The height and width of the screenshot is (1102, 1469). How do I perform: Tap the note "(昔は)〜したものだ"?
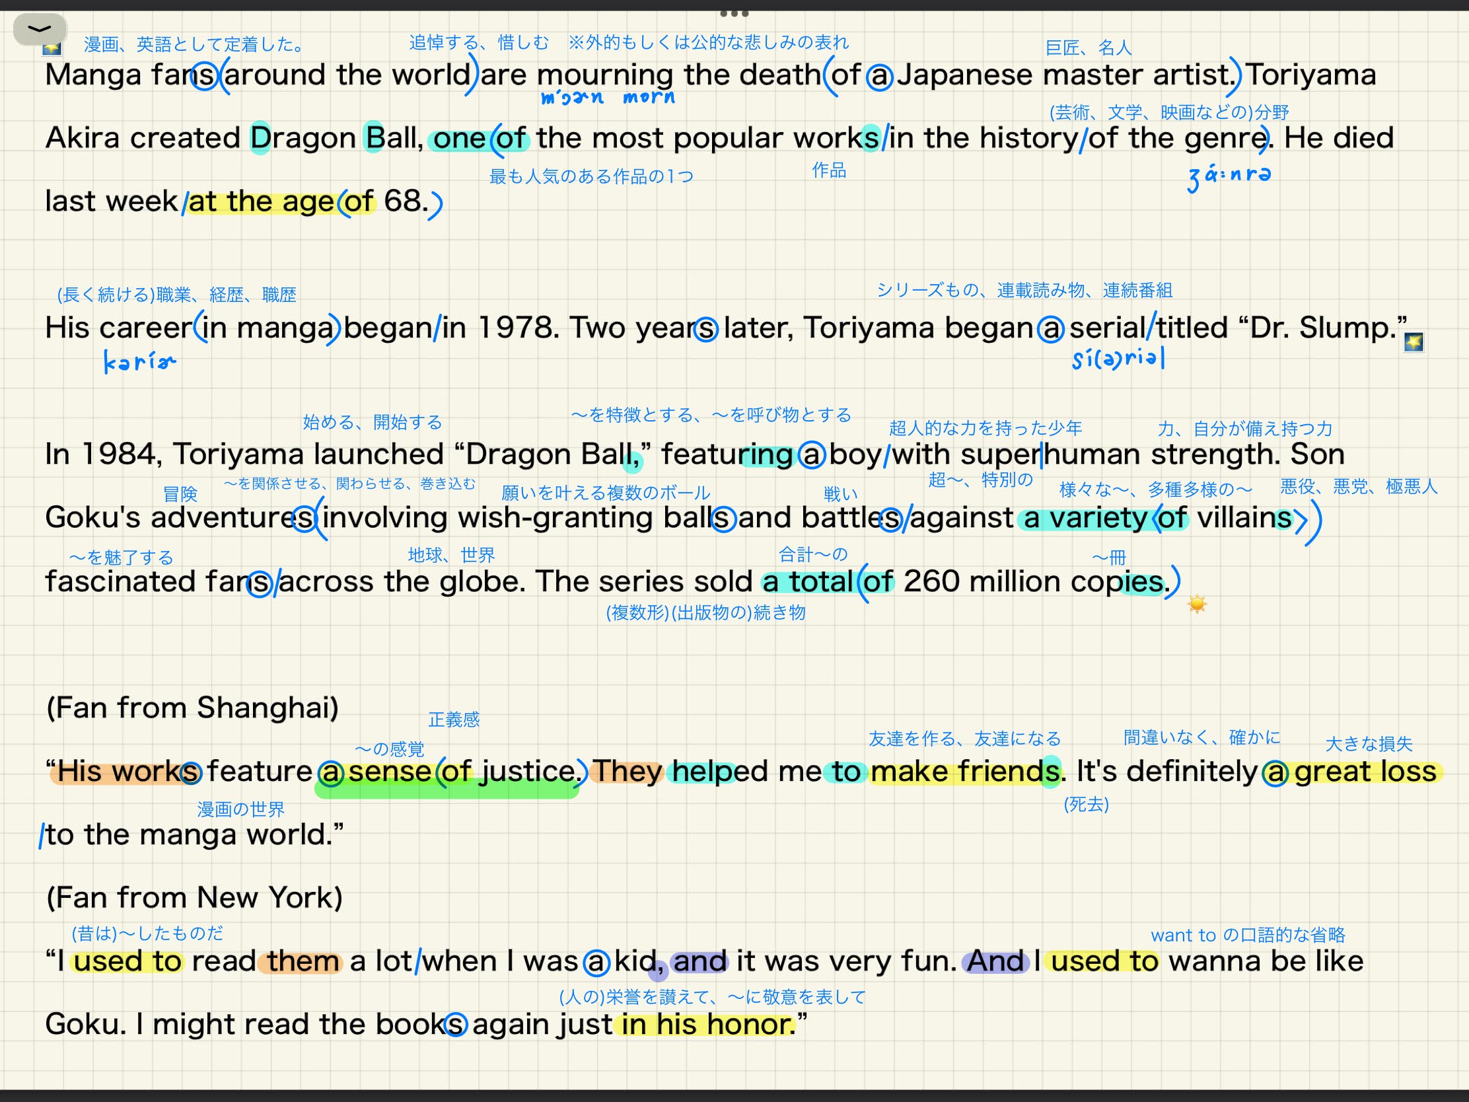(147, 934)
